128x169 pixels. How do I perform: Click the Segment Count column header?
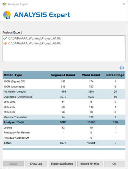pos(63,75)
